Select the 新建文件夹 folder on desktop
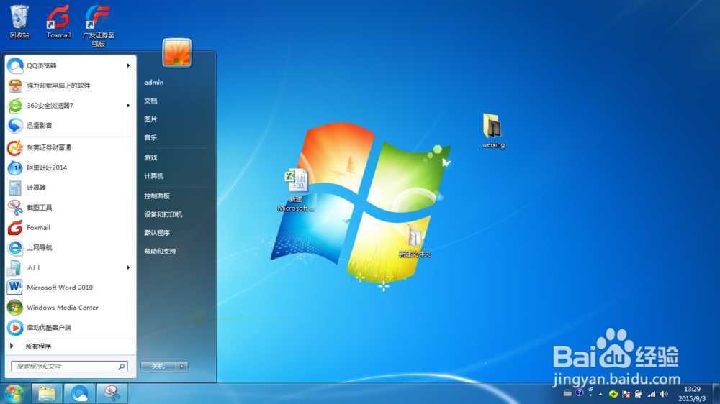The image size is (720, 404). (x=415, y=241)
